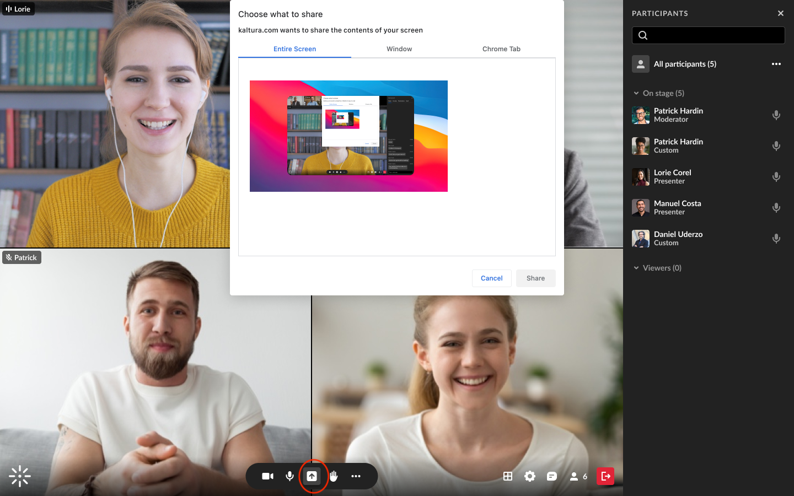Toggle Manuel Costa's microphone

point(776,208)
